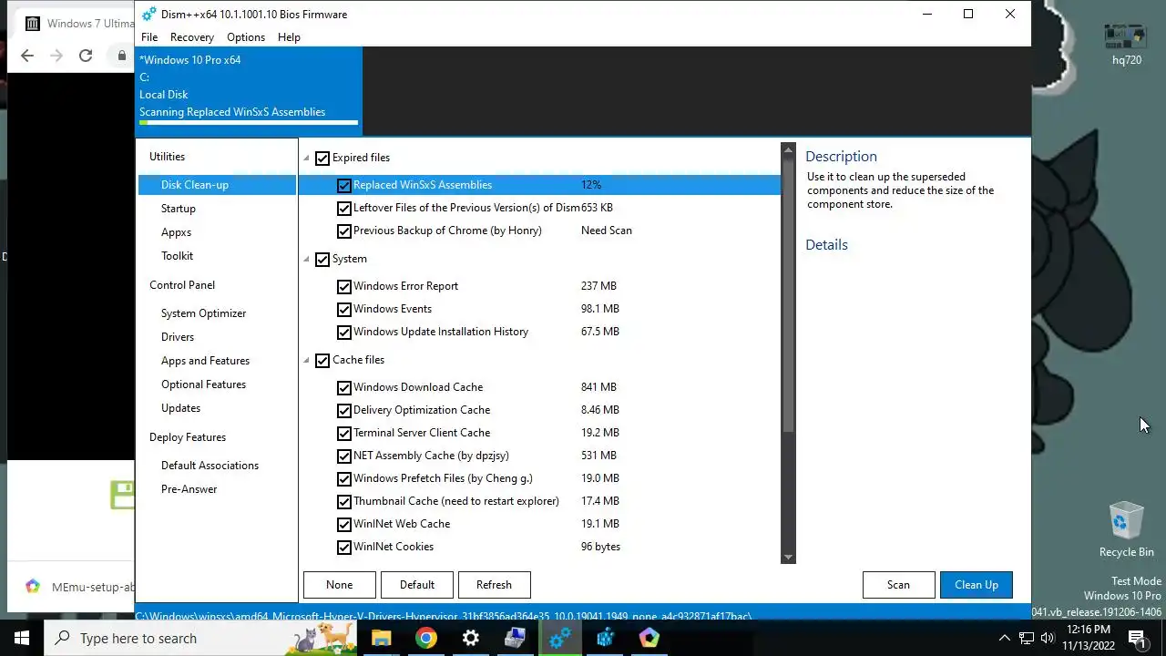
Task: Open Pre-Answer page
Action: [189, 489]
